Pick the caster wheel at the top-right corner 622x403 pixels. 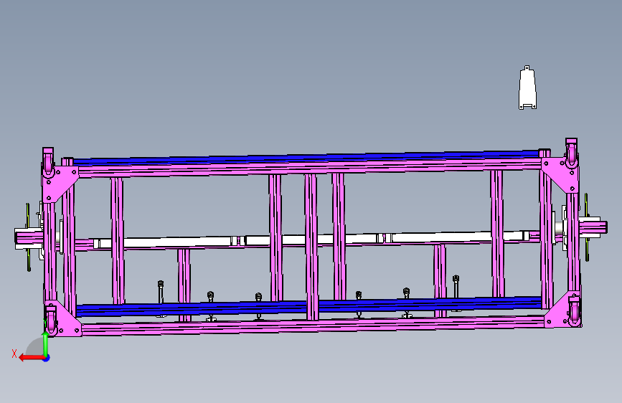(x=571, y=153)
